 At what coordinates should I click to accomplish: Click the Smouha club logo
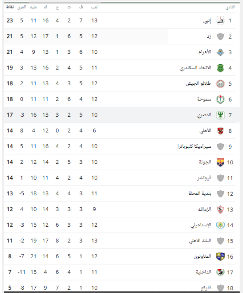221,99
